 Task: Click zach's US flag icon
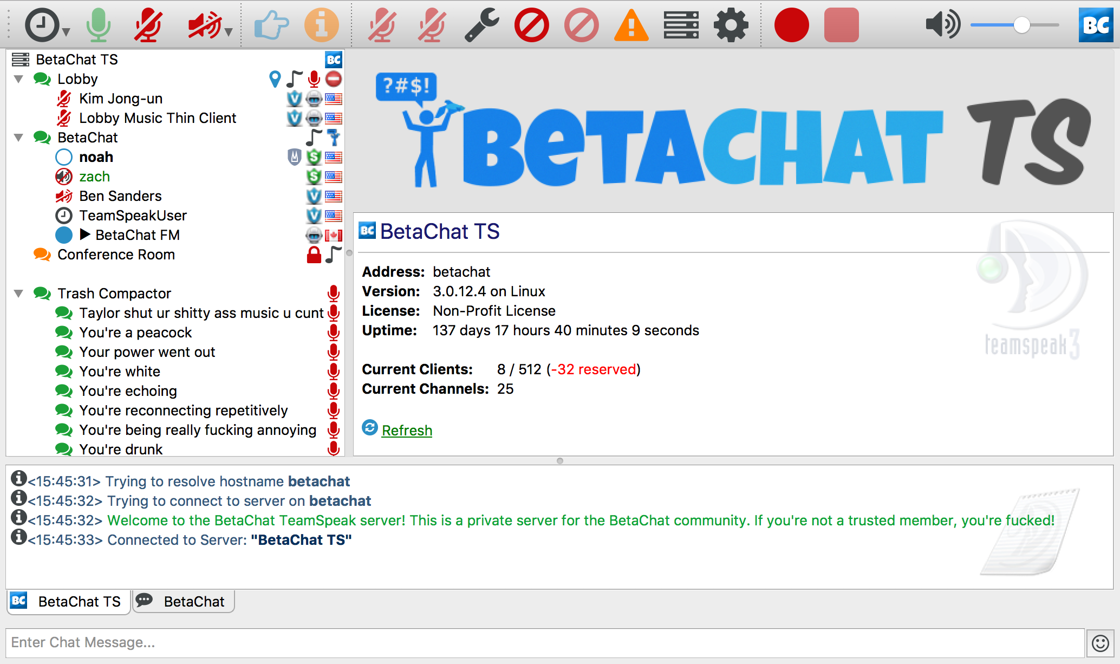334,177
